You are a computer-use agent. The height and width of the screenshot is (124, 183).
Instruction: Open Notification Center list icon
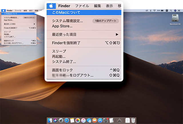click(x=179, y=11)
